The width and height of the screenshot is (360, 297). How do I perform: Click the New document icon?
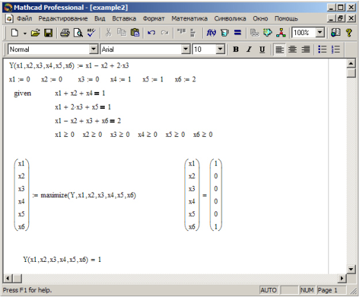15,32
